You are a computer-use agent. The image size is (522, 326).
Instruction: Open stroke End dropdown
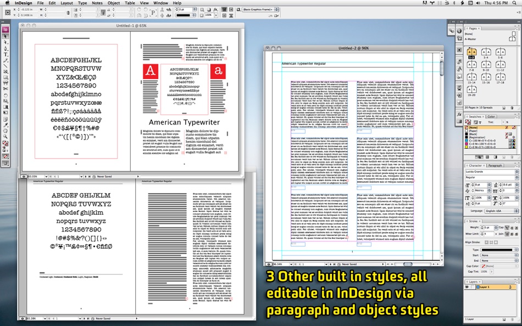(499, 261)
